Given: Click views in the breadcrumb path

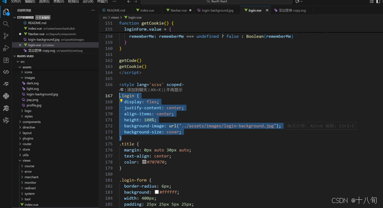Looking at the screenshot, I should click(115, 17).
